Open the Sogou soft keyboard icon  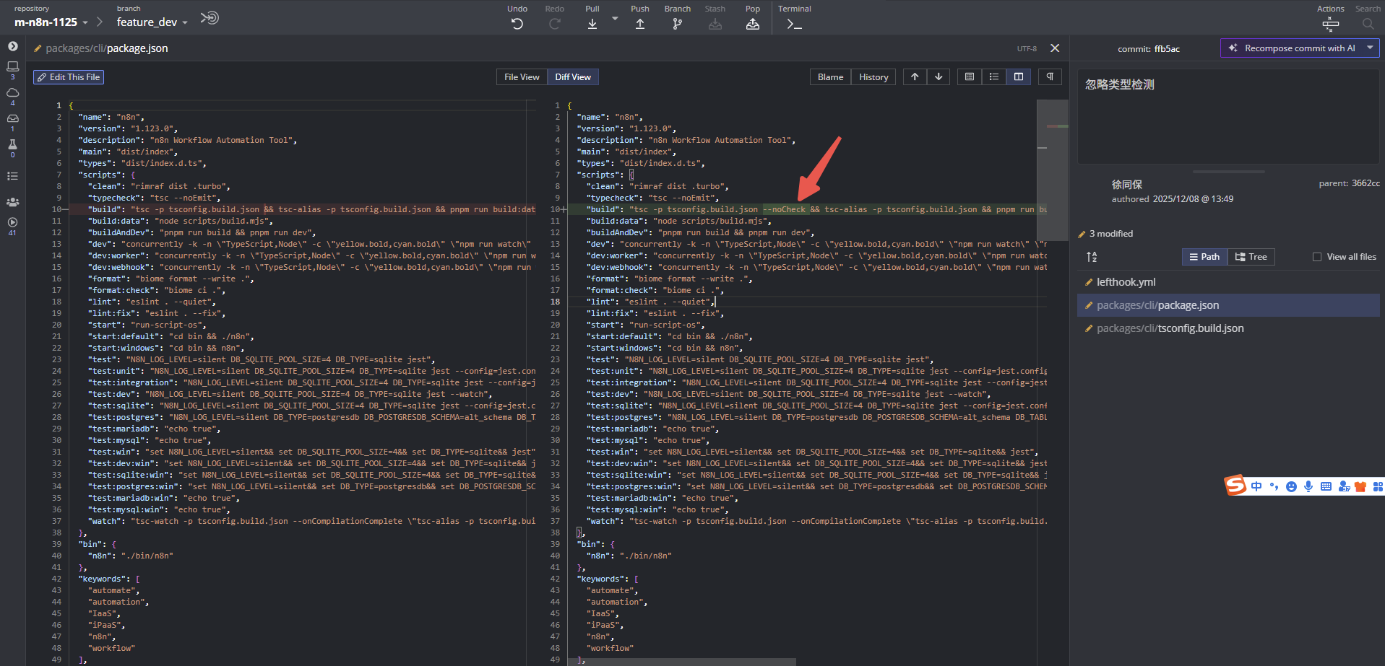pos(1326,486)
